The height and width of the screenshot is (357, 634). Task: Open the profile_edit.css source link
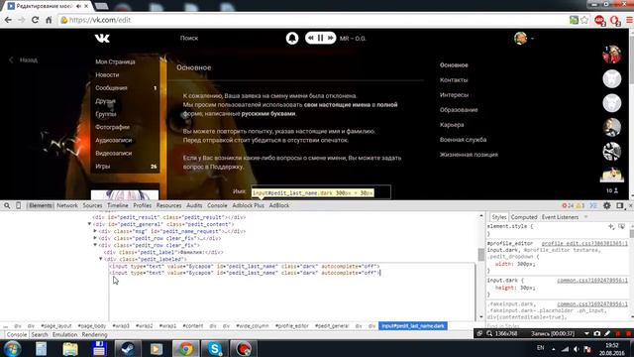point(584,243)
